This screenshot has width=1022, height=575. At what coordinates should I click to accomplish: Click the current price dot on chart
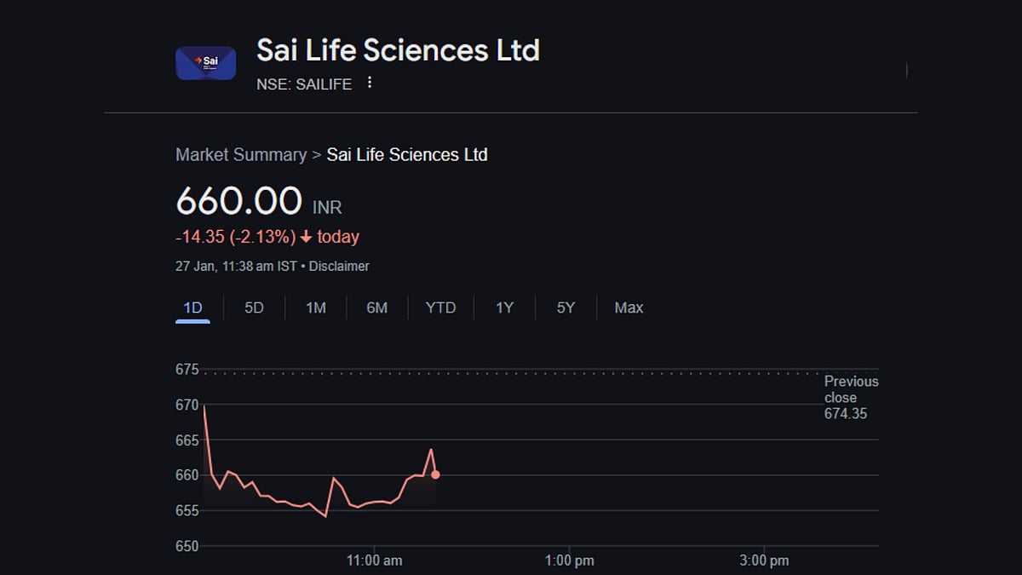pos(435,474)
